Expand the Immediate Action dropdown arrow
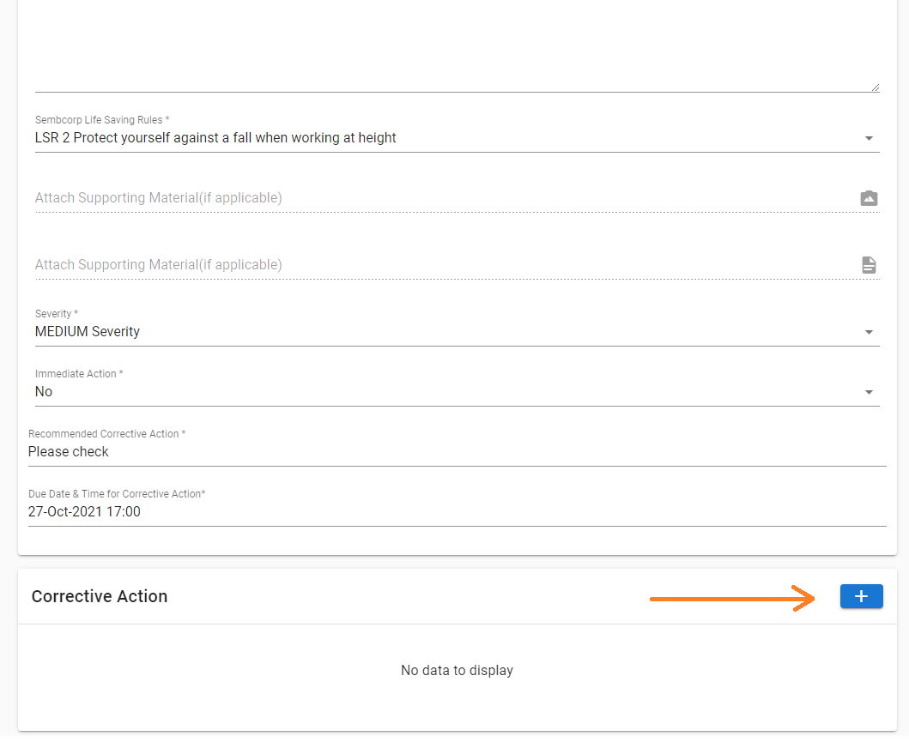Viewport: 909px width, 742px height. point(869,392)
